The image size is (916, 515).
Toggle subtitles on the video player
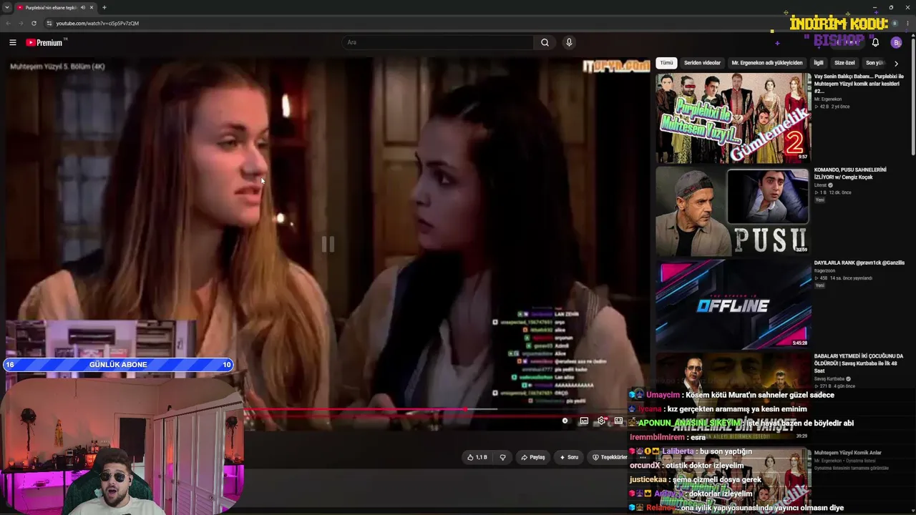[x=584, y=421]
